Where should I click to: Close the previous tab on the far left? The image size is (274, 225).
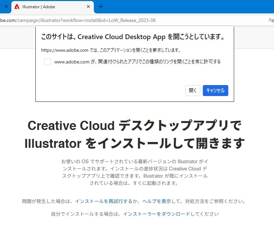[x=6, y=7]
